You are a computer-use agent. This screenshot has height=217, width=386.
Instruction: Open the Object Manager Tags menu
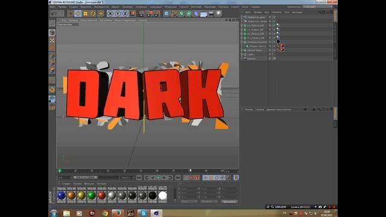(x=287, y=12)
